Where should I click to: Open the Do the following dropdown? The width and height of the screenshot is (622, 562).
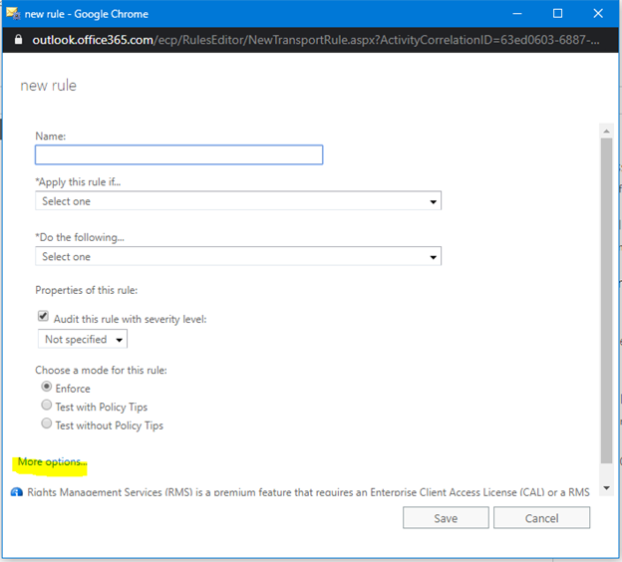point(238,257)
